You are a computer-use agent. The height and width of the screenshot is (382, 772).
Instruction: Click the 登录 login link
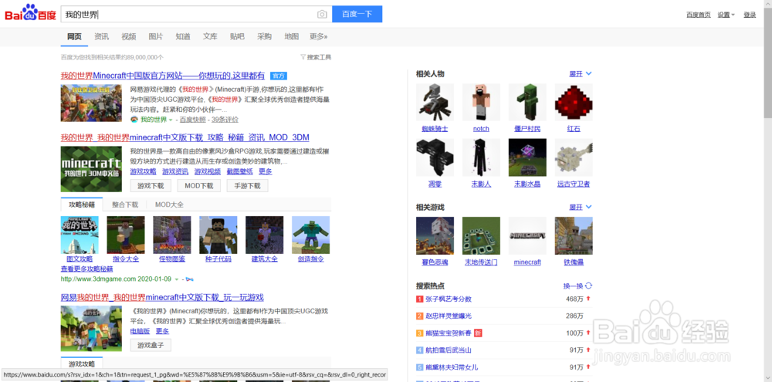click(x=750, y=15)
